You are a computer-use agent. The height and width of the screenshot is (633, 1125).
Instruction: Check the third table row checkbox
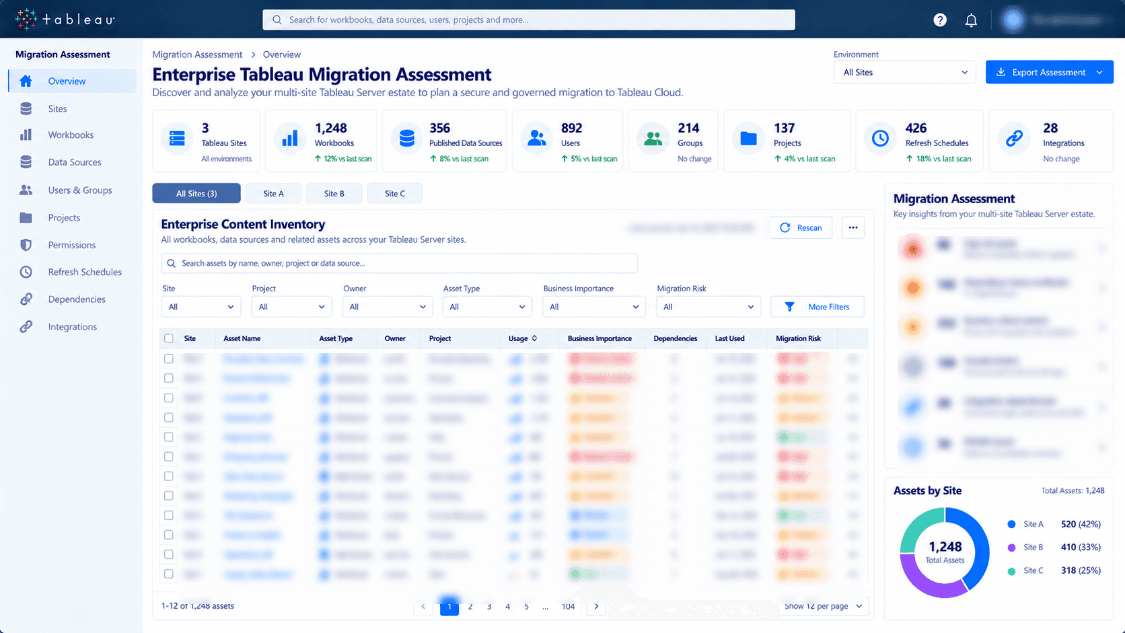pyautogui.click(x=169, y=398)
